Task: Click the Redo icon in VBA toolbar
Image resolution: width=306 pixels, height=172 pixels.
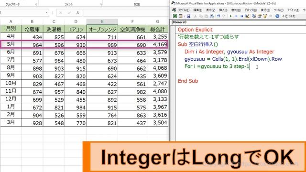Action: tap(224, 16)
